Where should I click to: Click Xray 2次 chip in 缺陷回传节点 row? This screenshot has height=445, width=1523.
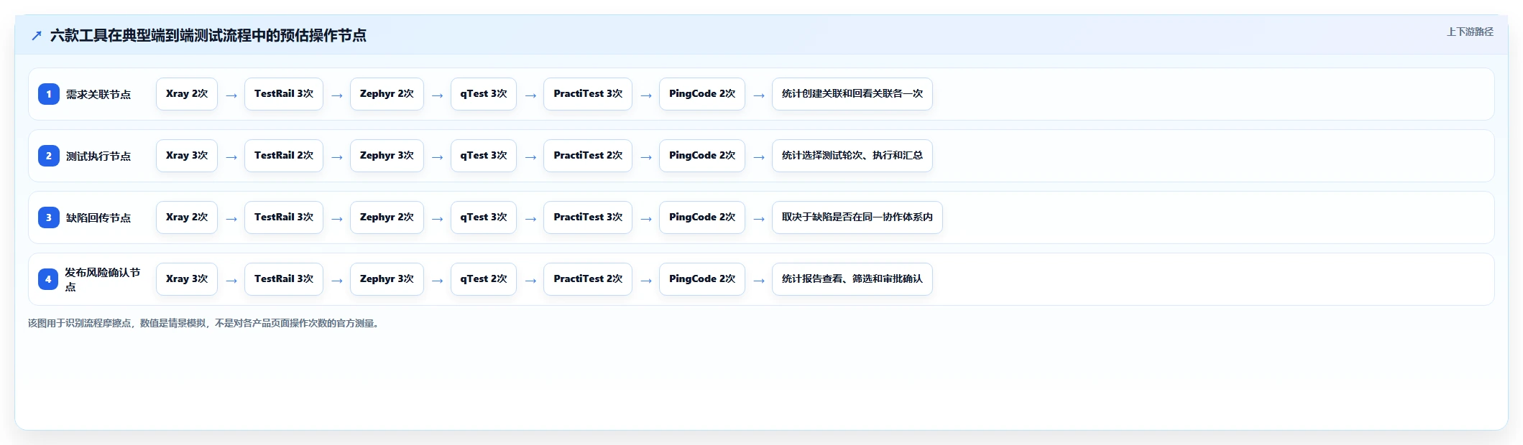coord(187,217)
